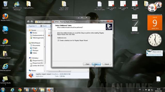Select Bureau in Explorer navigation pane
The image size is (165, 92).
[x=34, y=33]
